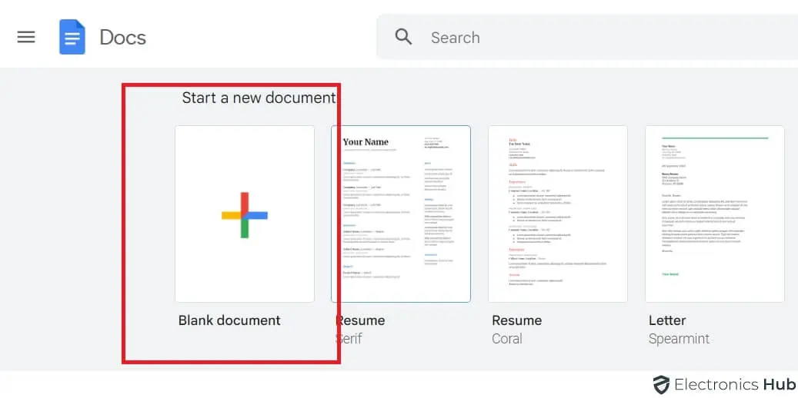Open the main hamburger menu
The height and width of the screenshot is (398, 798).
tap(26, 37)
